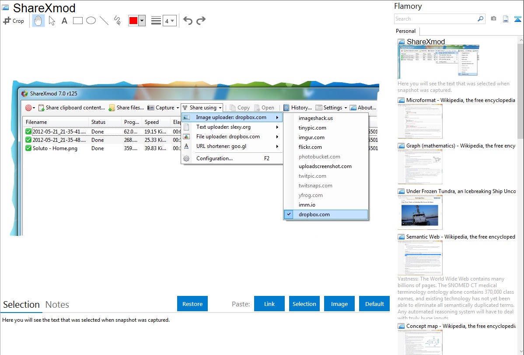The height and width of the screenshot is (355, 524).
Task: Select the freehand scribble tool
Action: coord(117,21)
